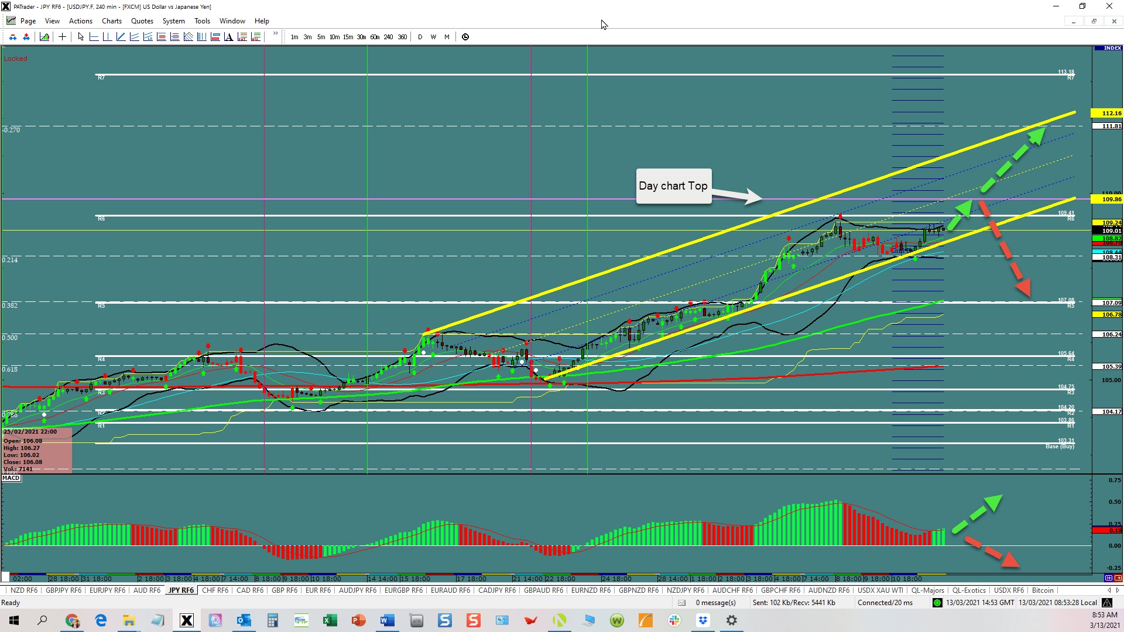
Task: Click the MACD indicator label
Action: click(11, 478)
